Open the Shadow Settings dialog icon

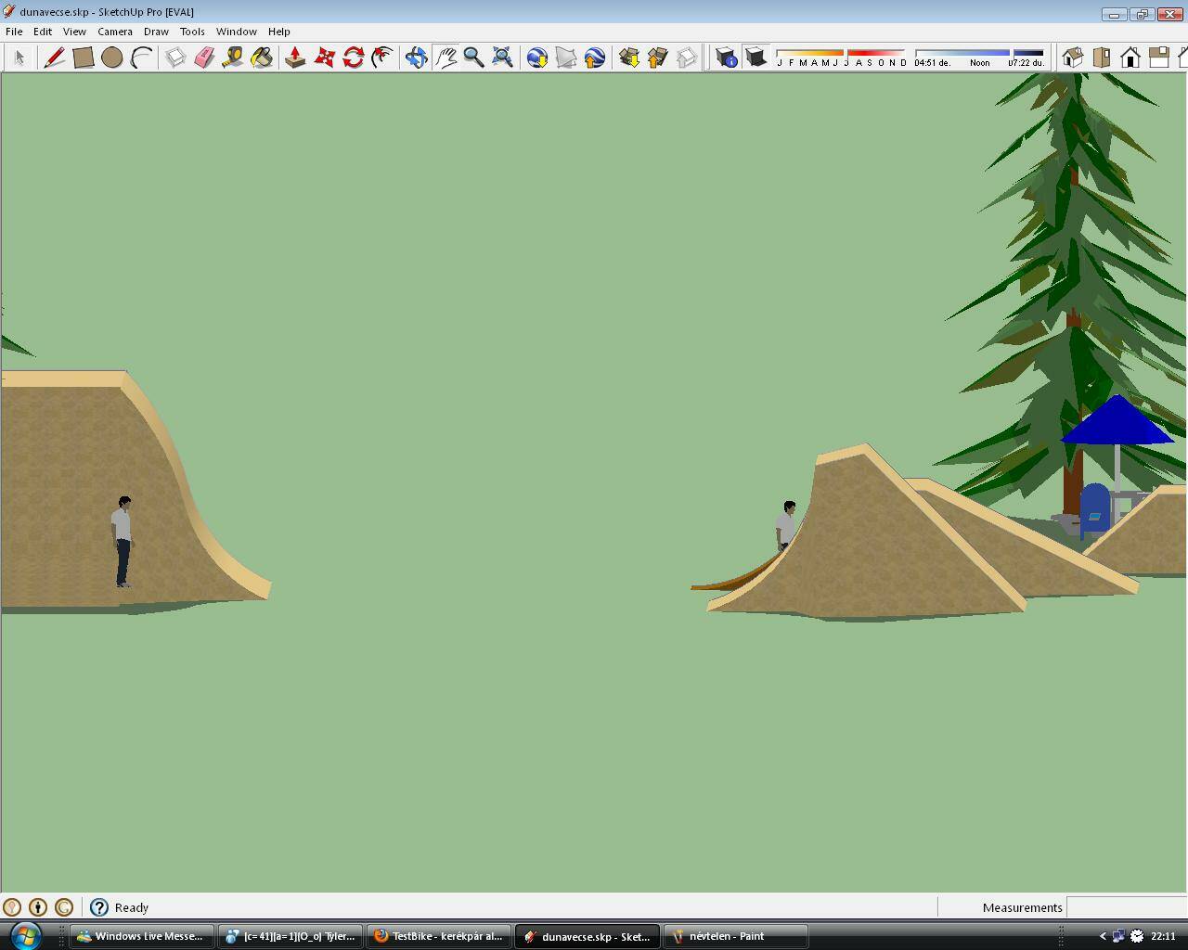point(727,58)
